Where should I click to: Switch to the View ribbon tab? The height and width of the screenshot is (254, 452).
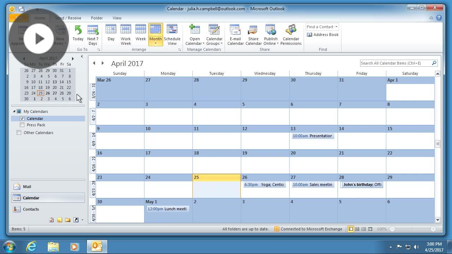click(117, 18)
